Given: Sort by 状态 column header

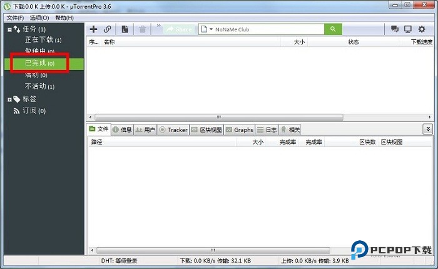Looking at the screenshot, I should tap(353, 42).
